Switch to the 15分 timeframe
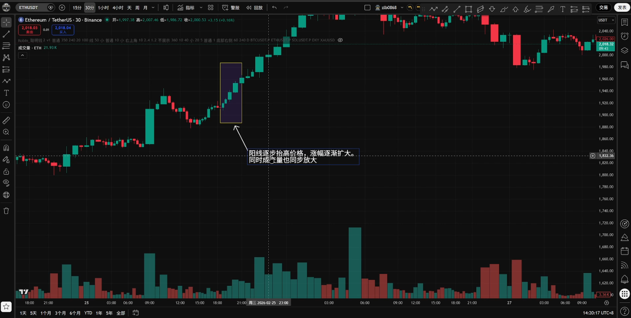 77,8
